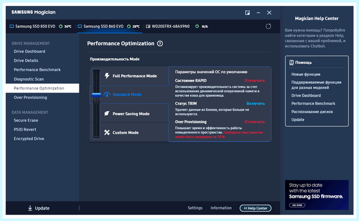Select Performance Optimization in sidebar
The image size is (359, 221).
(x=42, y=88)
